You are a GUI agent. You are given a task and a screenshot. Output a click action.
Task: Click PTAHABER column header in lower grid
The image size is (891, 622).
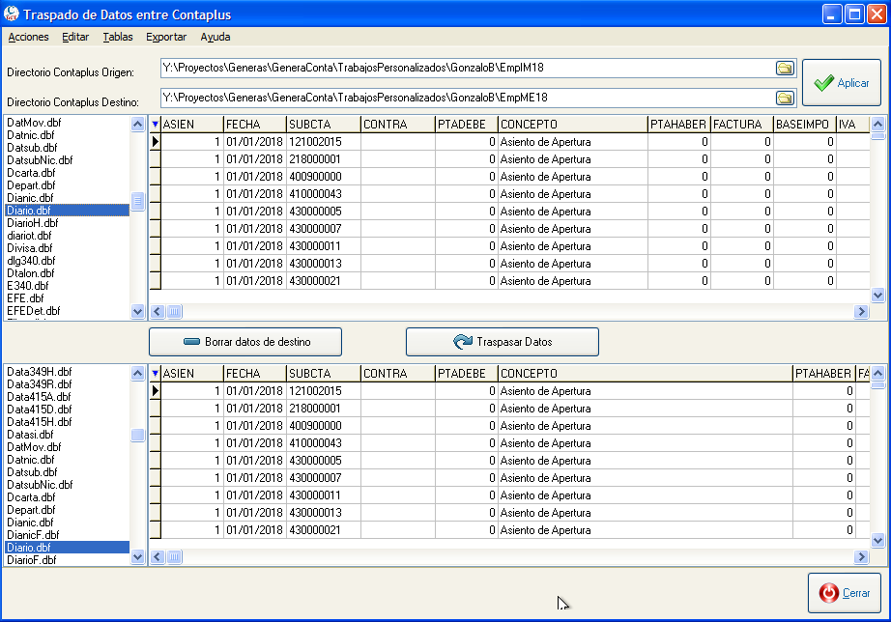(x=824, y=374)
